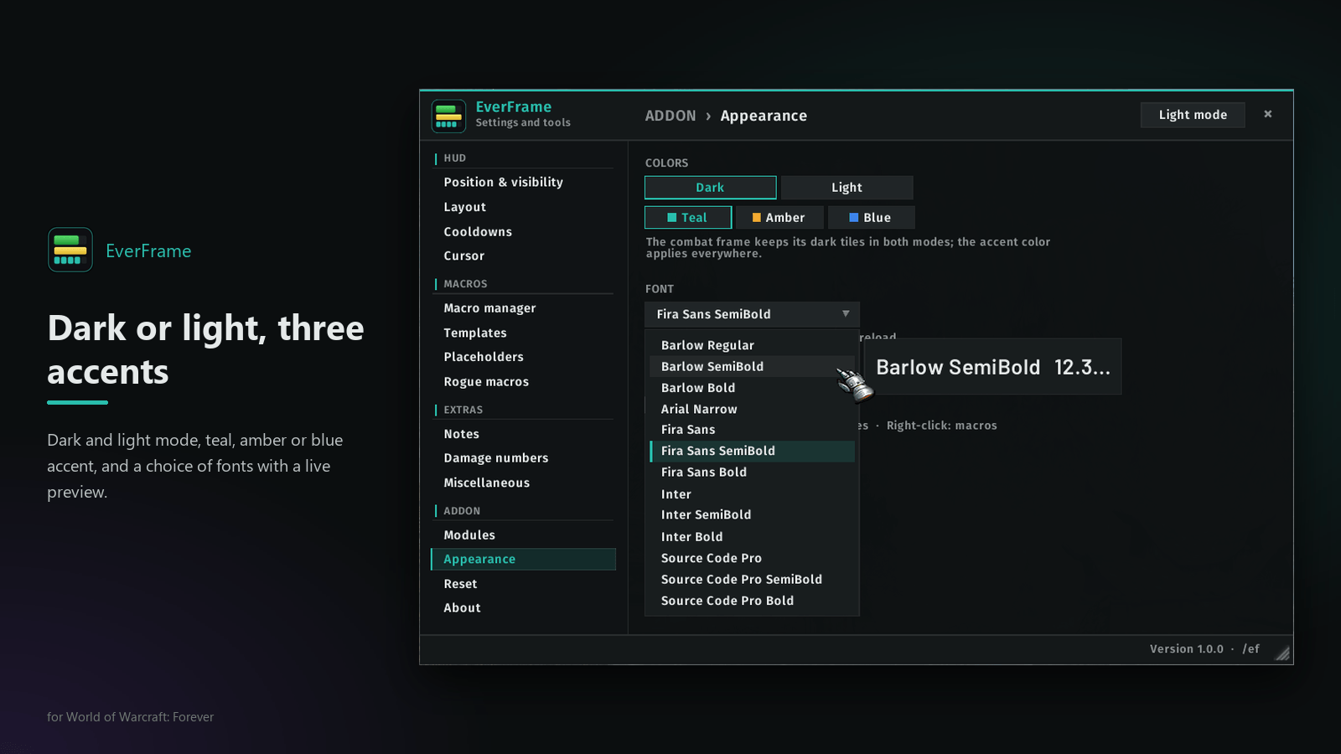Choose Source Code Pro Bold font option
Viewport: 1341px width, 754px height.
point(752,601)
